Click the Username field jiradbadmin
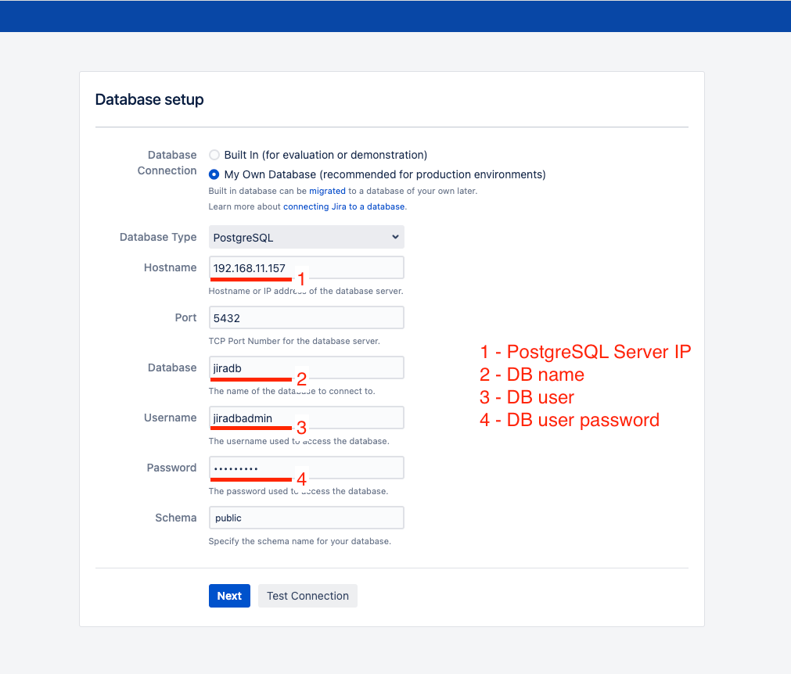This screenshot has width=791, height=674. [x=306, y=418]
